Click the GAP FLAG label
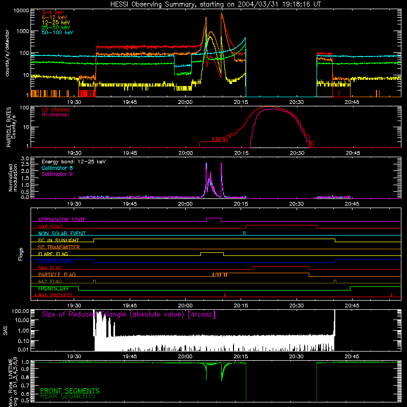 (50, 226)
